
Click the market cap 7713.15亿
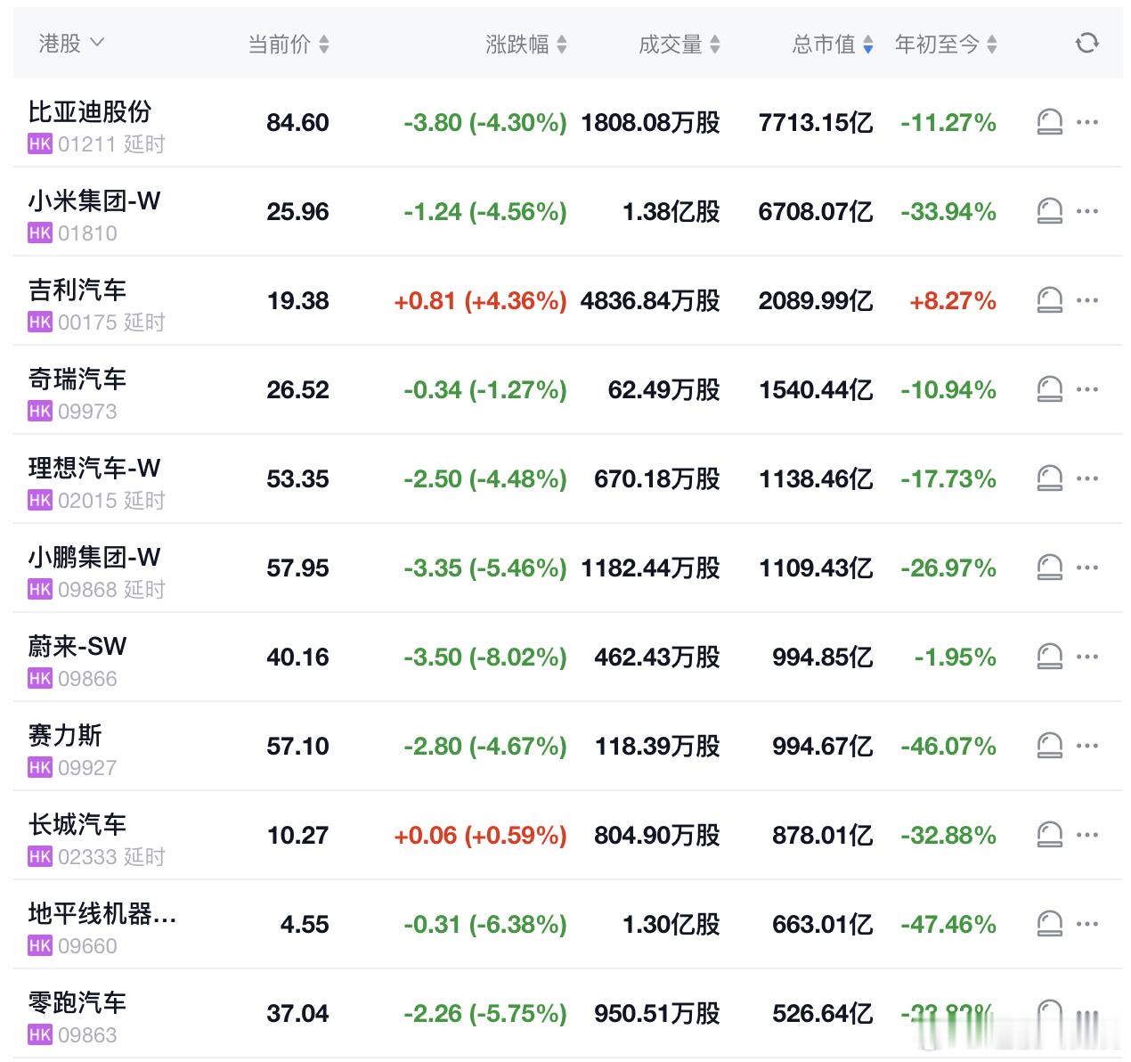pos(816,122)
